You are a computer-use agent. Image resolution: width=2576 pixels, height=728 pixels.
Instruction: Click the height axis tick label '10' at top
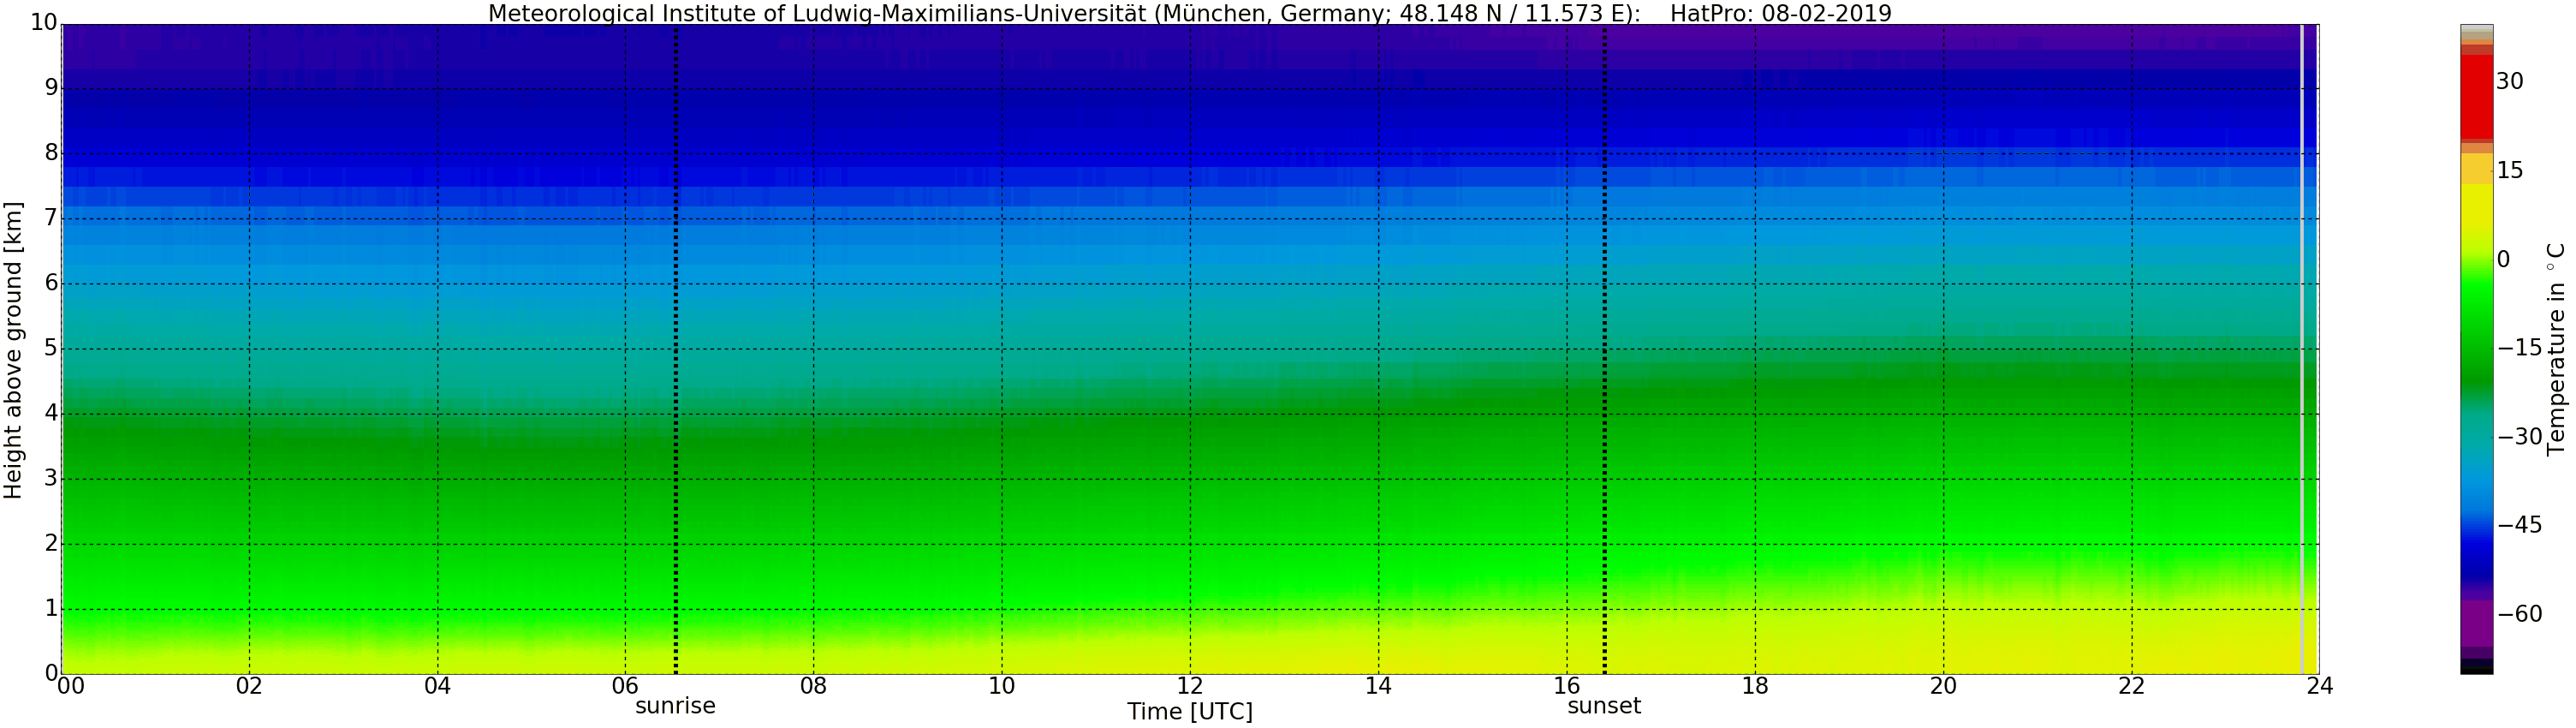pyautogui.click(x=44, y=24)
